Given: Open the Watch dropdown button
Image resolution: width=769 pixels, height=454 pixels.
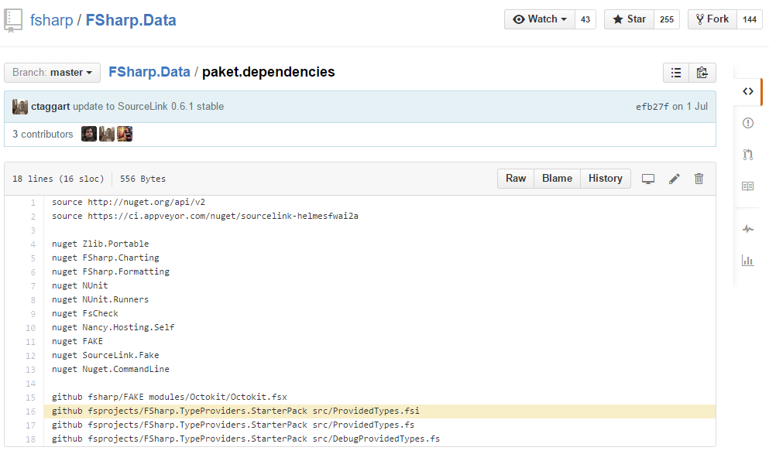Looking at the screenshot, I should (540, 19).
